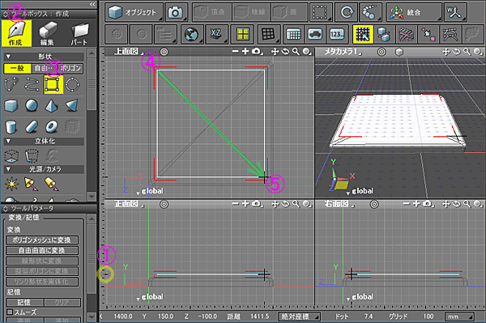Open the 絶対座標 coordinate dropdown
The height and width of the screenshot is (323, 486).
[x=299, y=317]
